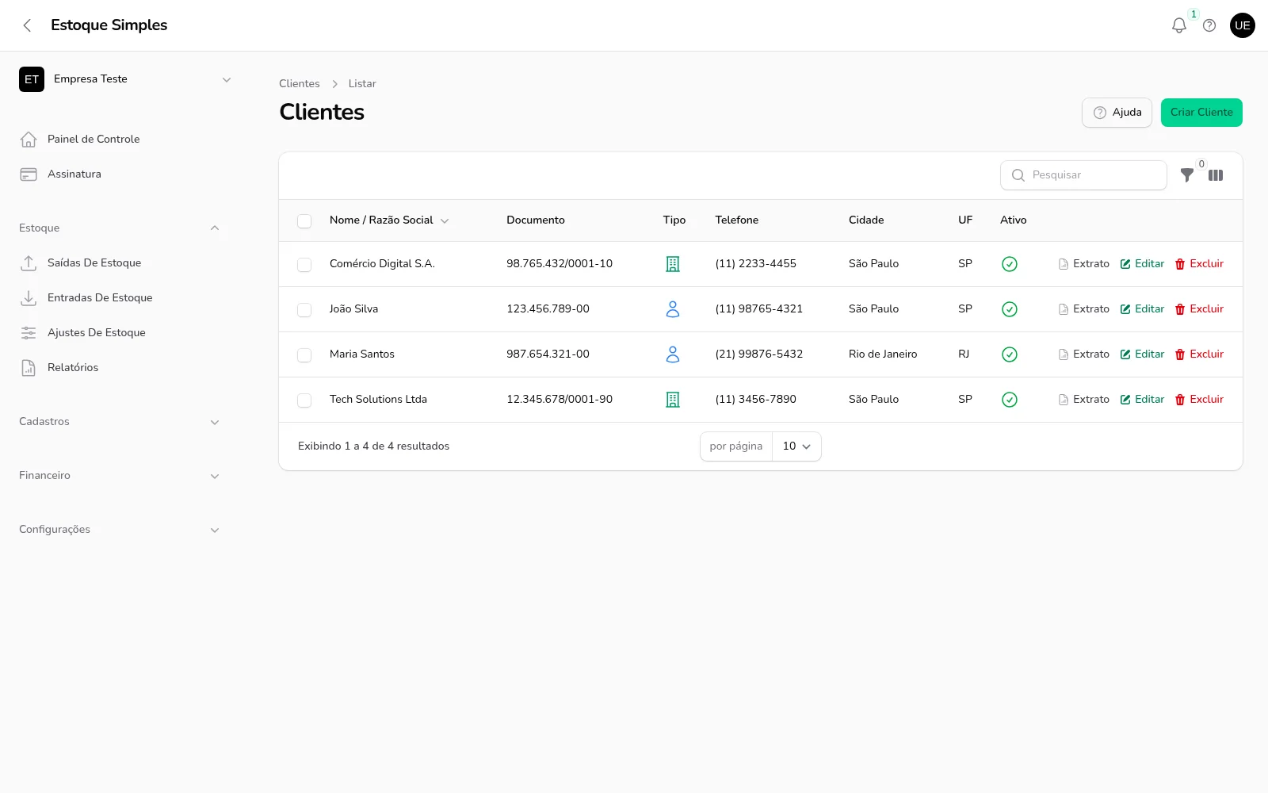The height and width of the screenshot is (793, 1268).
Task: Click the ET company logo badge
Action: tap(32, 79)
